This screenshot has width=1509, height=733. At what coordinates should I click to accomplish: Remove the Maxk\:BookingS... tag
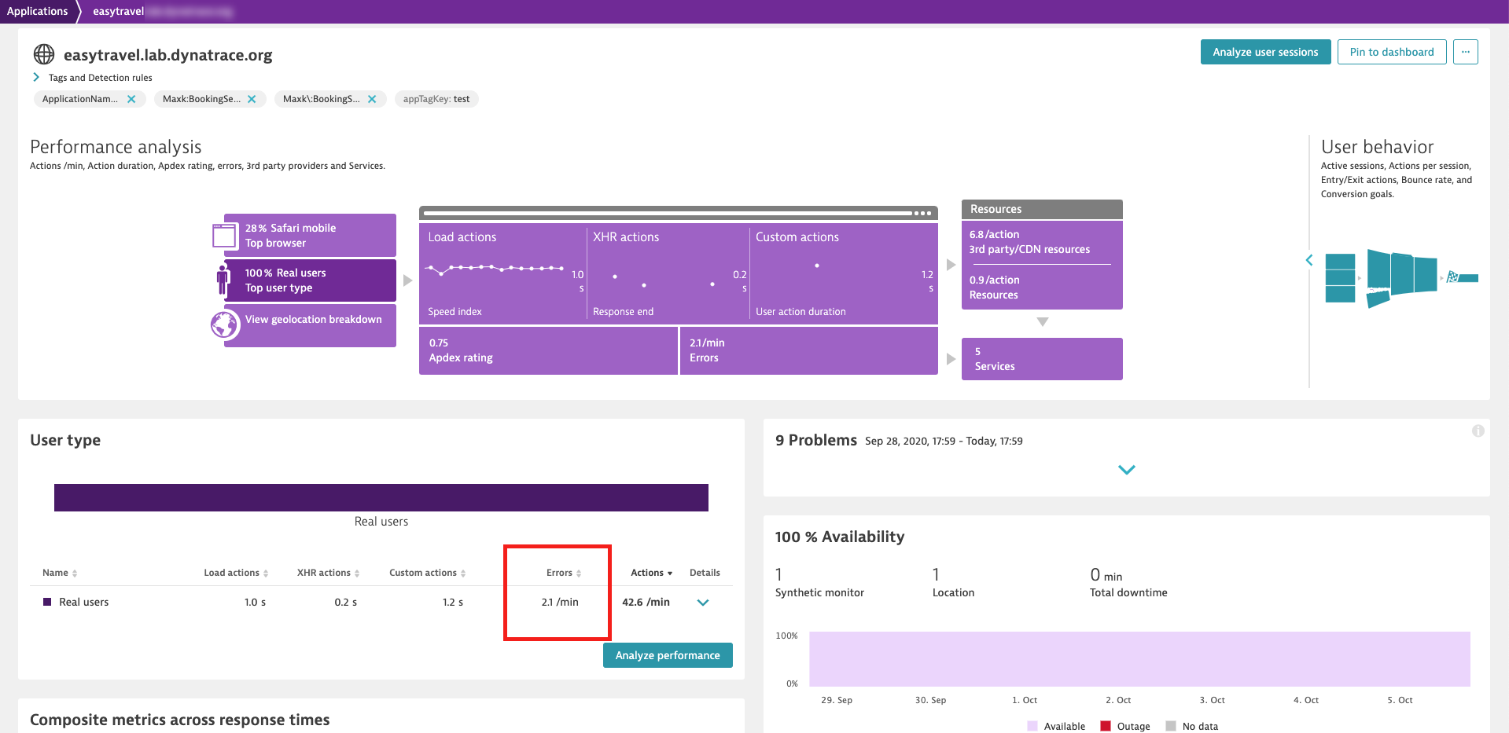coord(372,99)
